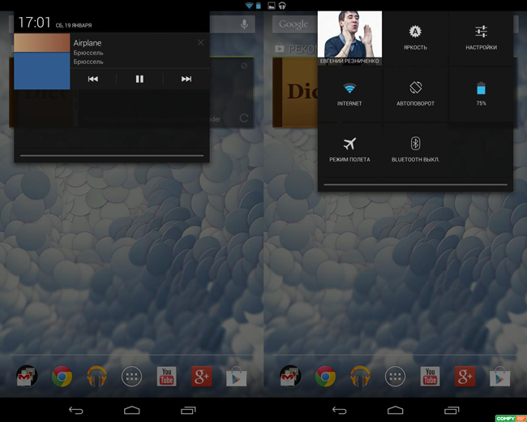Open Play Store on left screen dock
The width and height of the screenshot is (527, 422).
tap(237, 377)
